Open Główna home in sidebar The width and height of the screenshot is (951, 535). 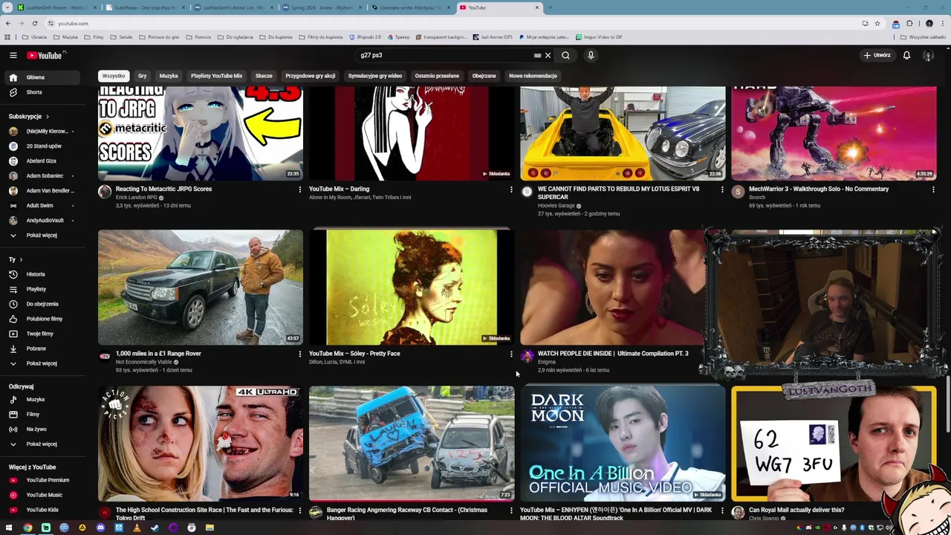point(43,77)
